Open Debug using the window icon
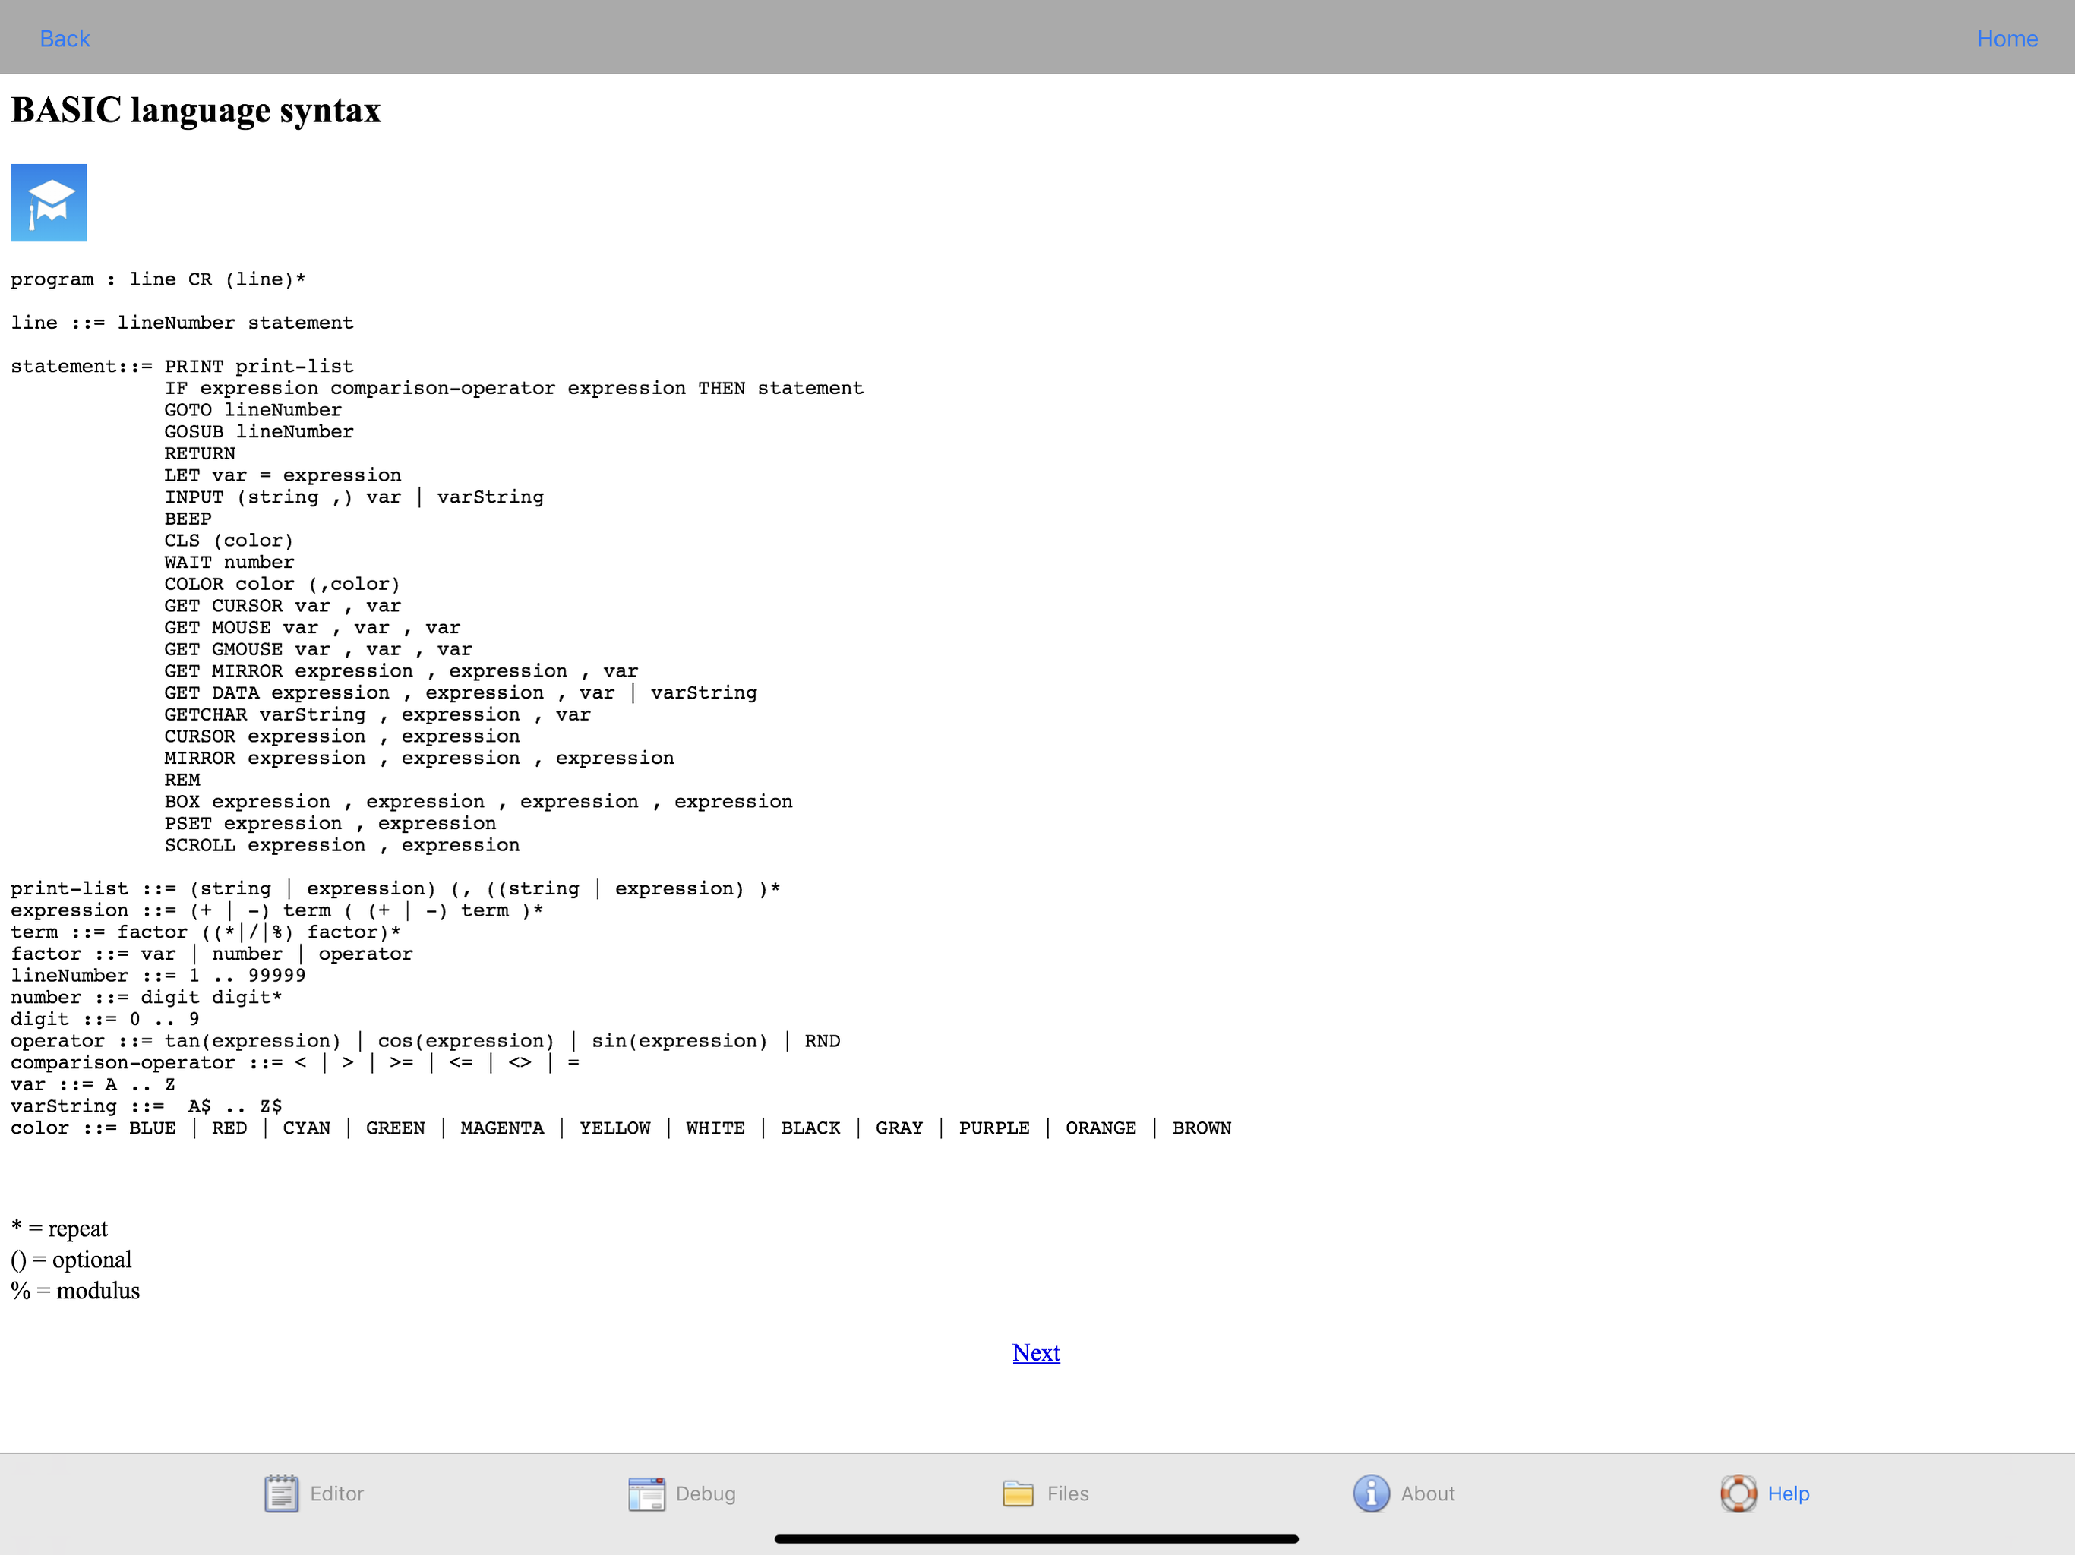 click(646, 1493)
